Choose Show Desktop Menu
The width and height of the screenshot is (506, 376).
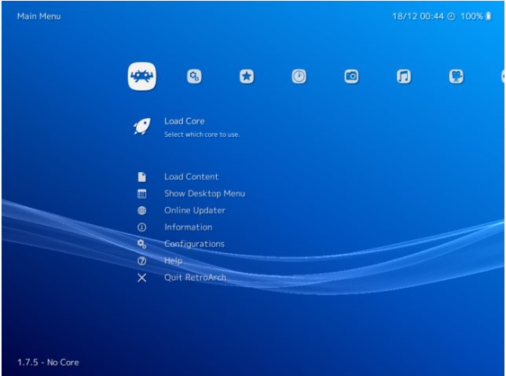pyautogui.click(x=204, y=194)
